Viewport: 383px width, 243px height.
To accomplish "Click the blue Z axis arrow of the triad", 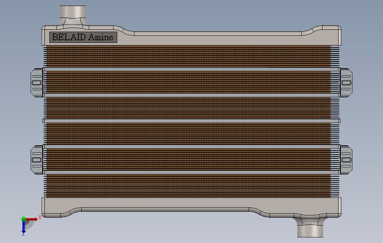I will pyautogui.click(x=24, y=227).
